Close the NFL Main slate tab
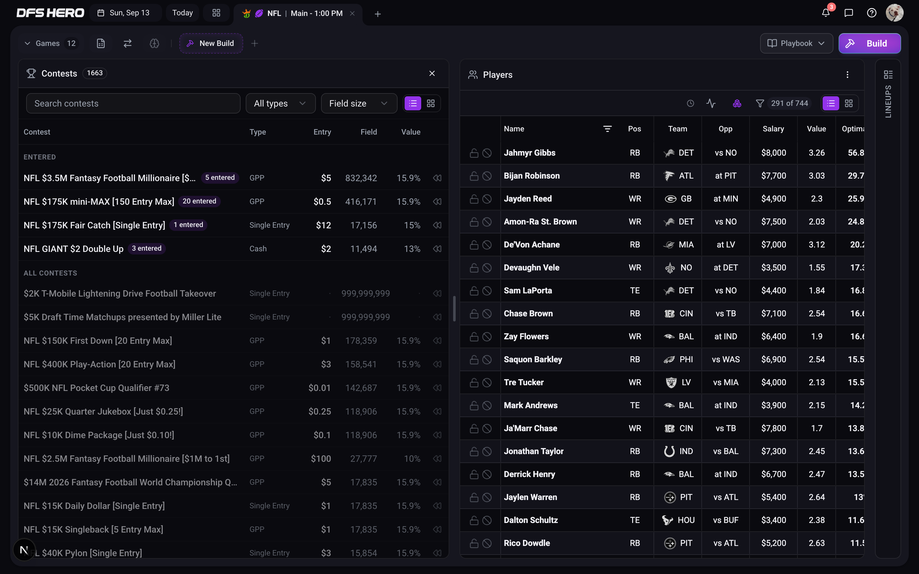The width and height of the screenshot is (919, 574). [352, 13]
